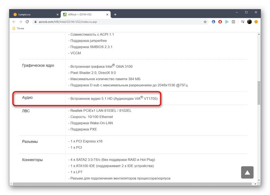Click the Realtek PCIEx1 LAN line
270x195 pixels.
click(x=100, y=111)
